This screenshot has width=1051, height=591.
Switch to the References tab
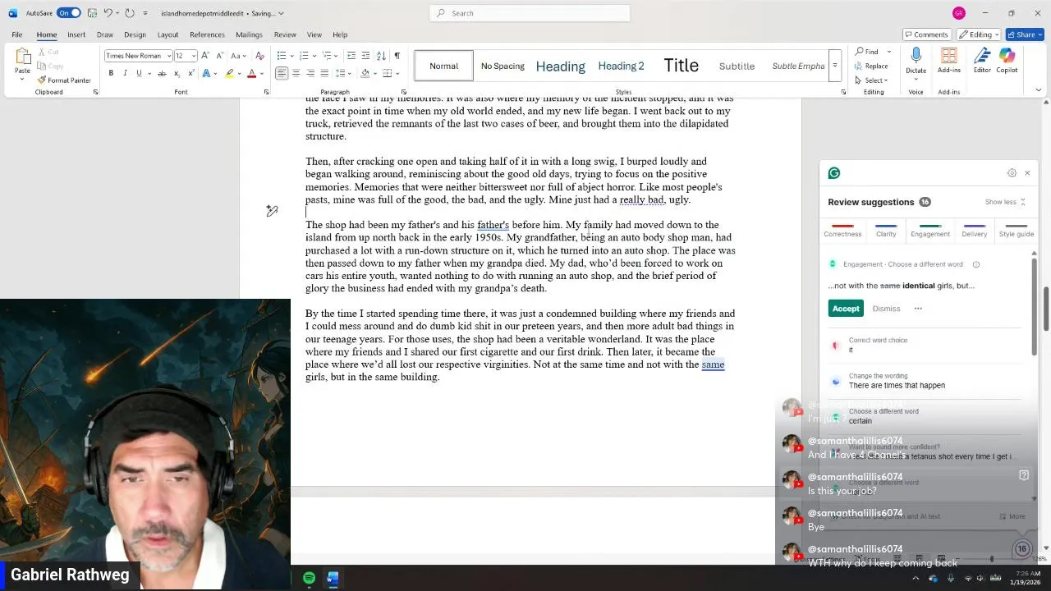coord(207,34)
